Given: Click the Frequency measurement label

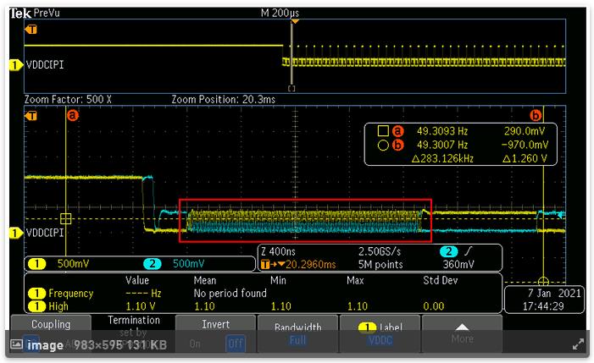Looking at the screenshot, I should pos(71,293).
